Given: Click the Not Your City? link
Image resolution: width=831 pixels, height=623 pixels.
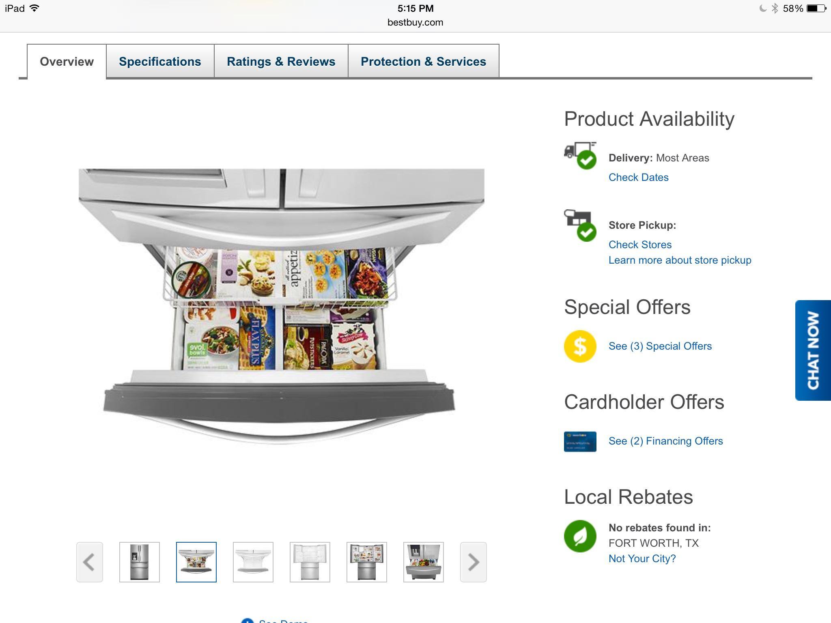Looking at the screenshot, I should 642,559.
